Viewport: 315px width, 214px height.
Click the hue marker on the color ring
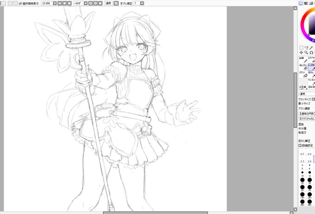click(313, 41)
